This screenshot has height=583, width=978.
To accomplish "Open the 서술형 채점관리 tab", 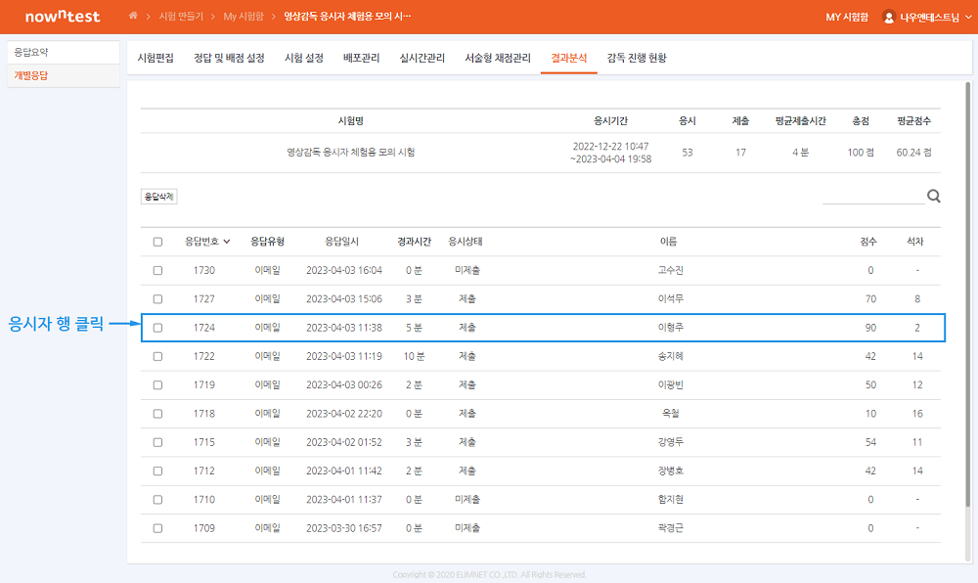I will click(x=498, y=58).
